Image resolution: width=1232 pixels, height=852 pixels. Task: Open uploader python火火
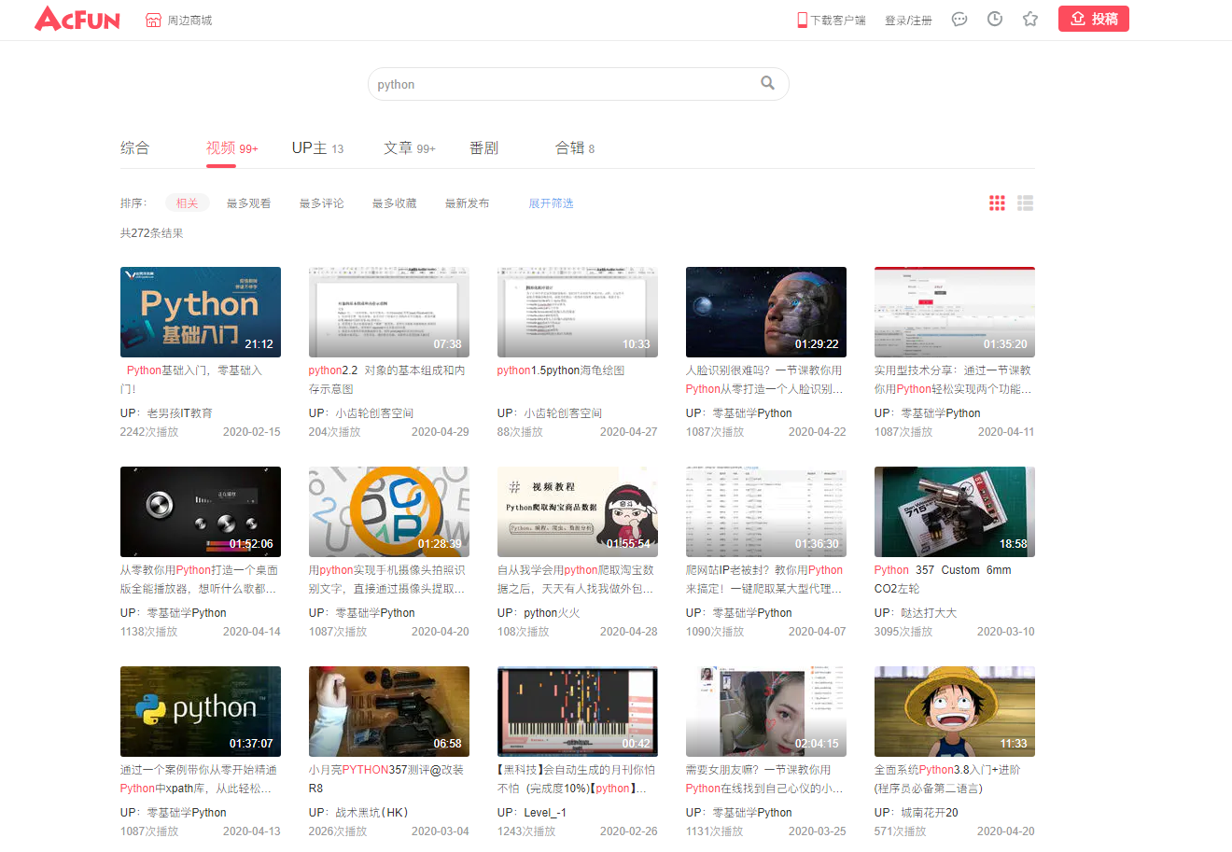point(552,613)
